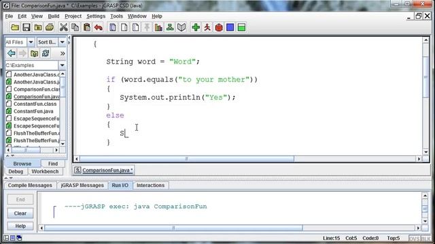Go back with the blue left arrow
This screenshot has width=435, height=244.
coord(12,53)
